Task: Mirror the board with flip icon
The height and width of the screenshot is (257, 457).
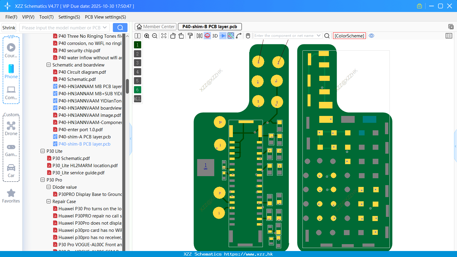Action: (199, 36)
